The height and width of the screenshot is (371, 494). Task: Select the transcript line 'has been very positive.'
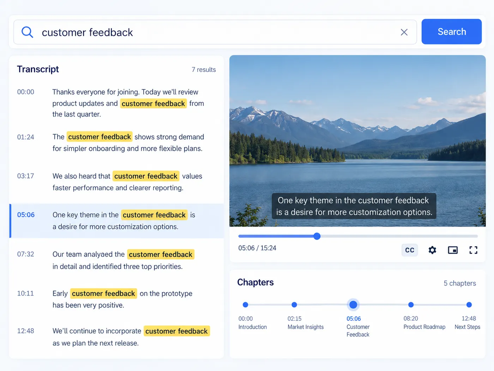click(x=88, y=305)
